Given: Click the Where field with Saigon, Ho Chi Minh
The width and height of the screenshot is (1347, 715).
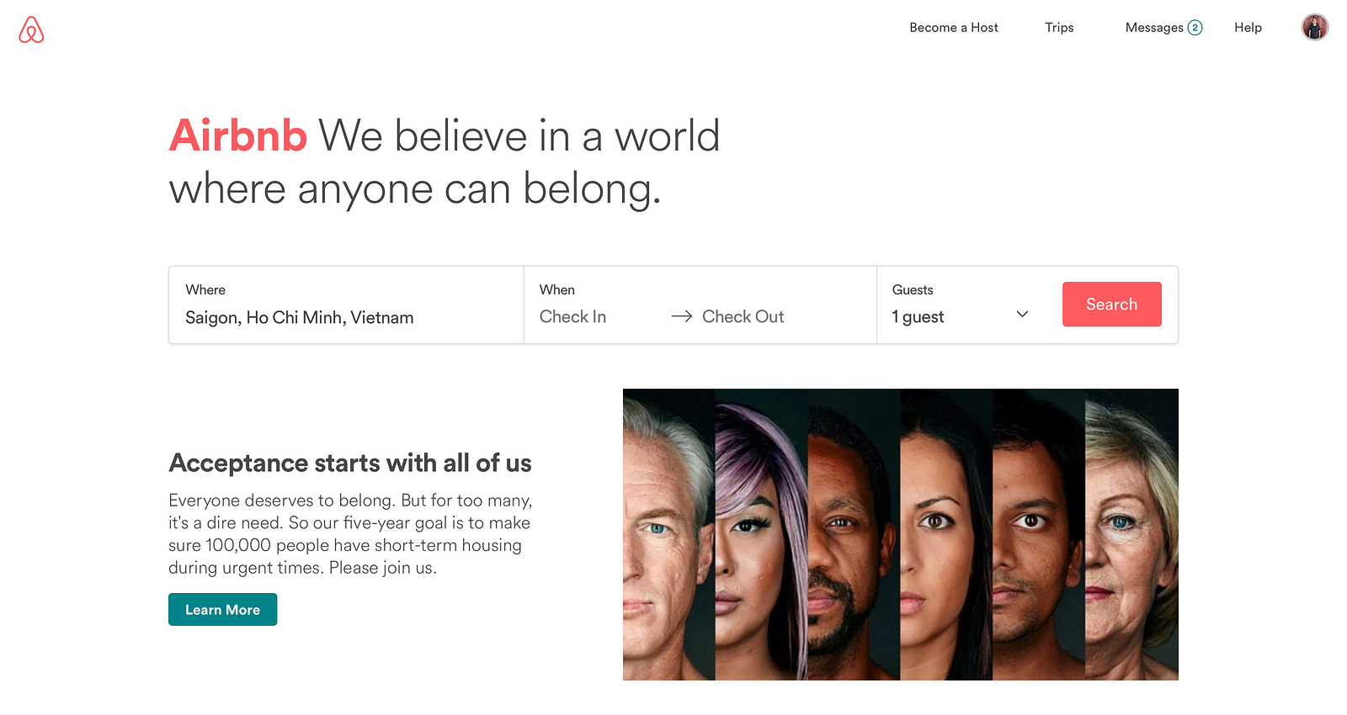Looking at the screenshot, I should pyautogui.click(x=346, y=305).
